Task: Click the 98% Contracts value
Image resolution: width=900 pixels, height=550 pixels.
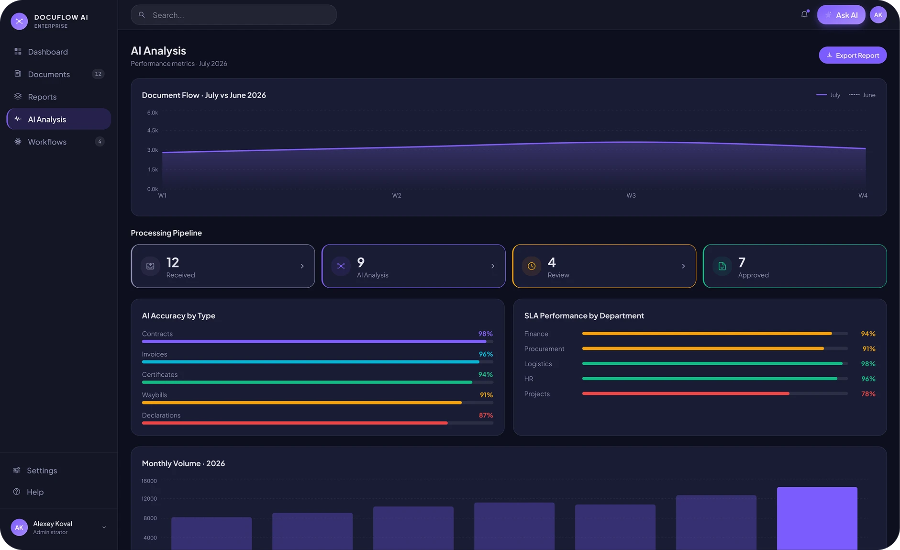Action: pos(485,334)
